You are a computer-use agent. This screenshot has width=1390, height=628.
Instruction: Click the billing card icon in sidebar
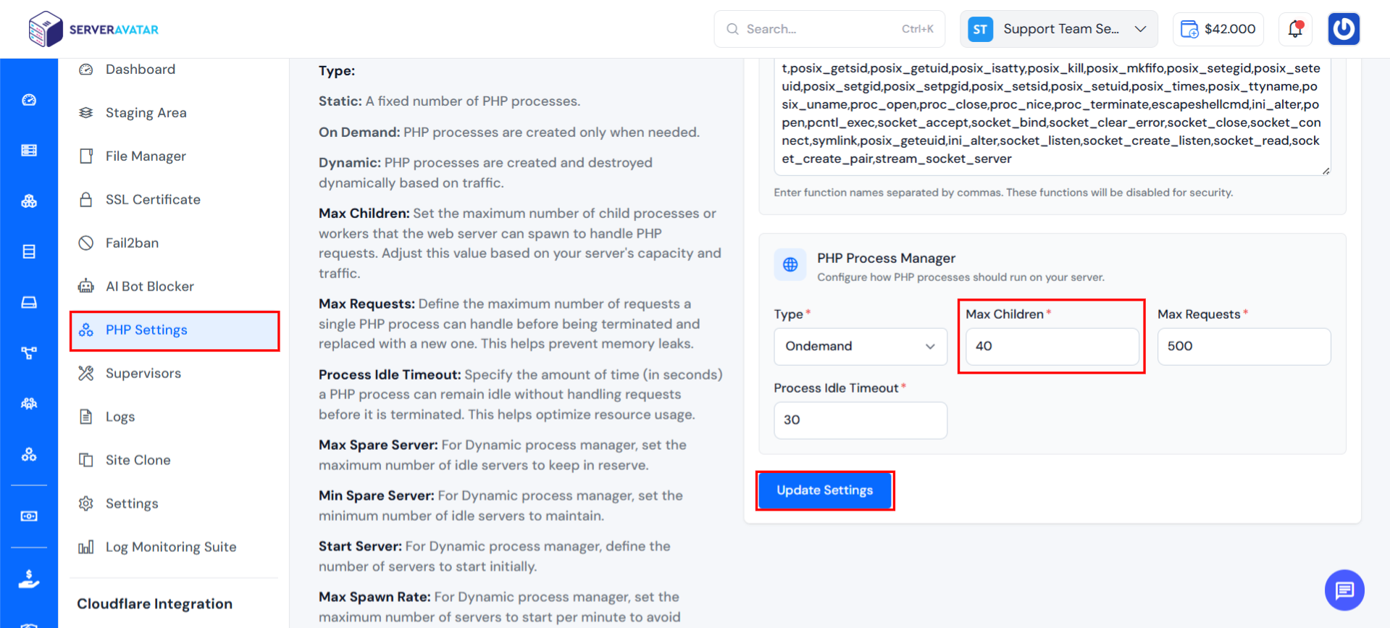point(29,516)
